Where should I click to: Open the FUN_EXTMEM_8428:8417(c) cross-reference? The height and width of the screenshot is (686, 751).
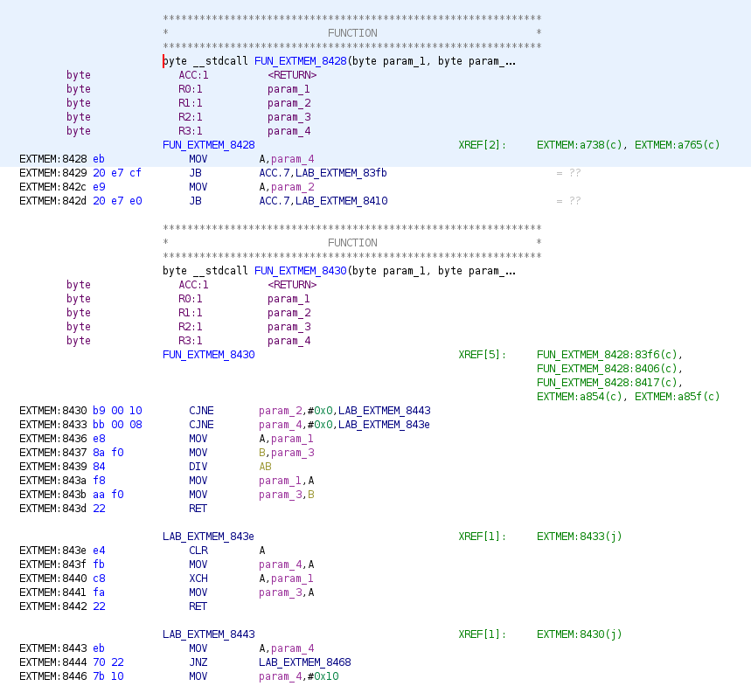608,382
